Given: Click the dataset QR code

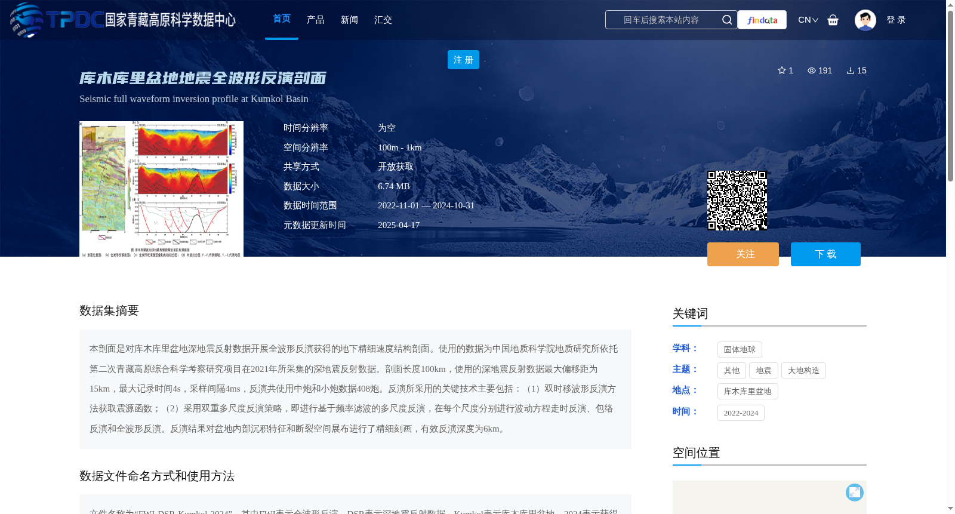Looking at the screenshot, I should coord(737,201).
